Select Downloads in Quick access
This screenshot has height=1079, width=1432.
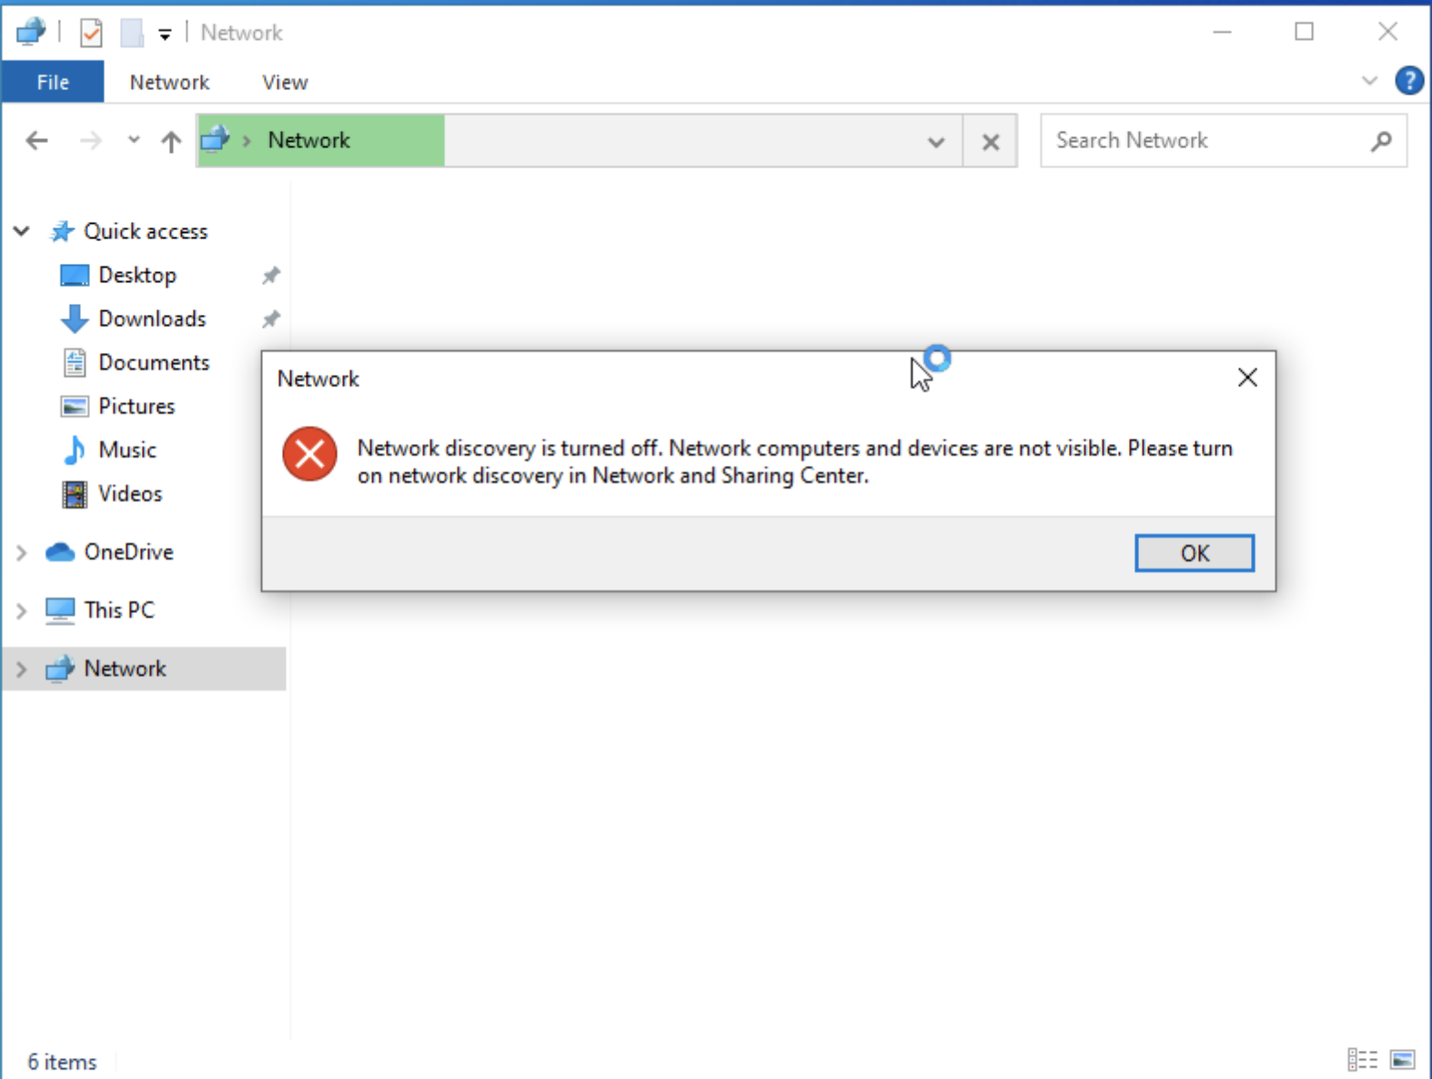(152, 319)
